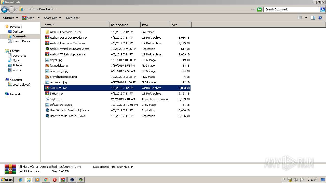The width and height of the screenshot is (326, 183).
Task: Show hidden tray icons arrow
Action: click(284, 179)
